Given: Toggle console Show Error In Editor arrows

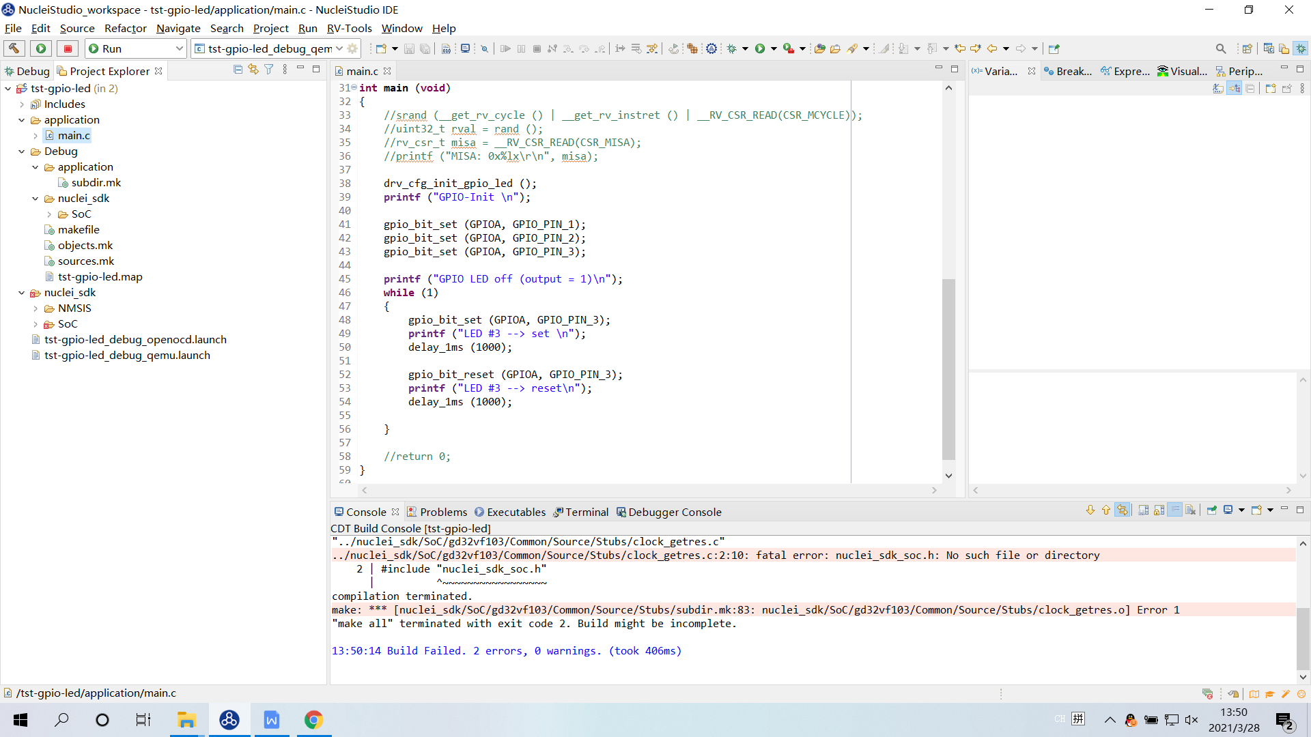Looking at the screenshot, I should pos(1122,510).
